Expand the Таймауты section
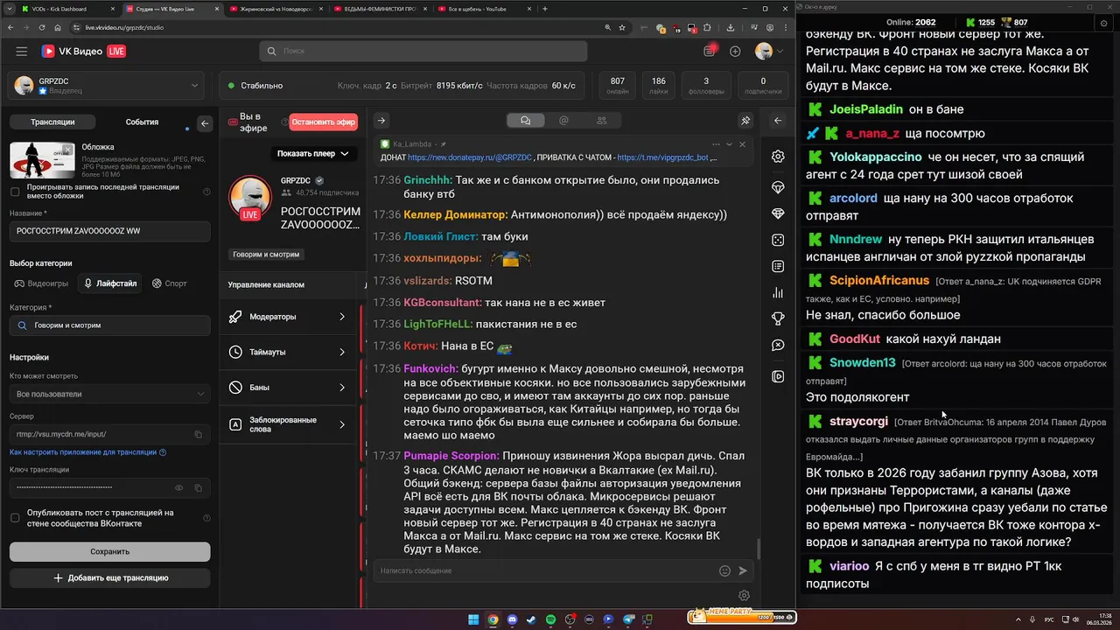Screen dimensions: 1120x630 [289, 352]
